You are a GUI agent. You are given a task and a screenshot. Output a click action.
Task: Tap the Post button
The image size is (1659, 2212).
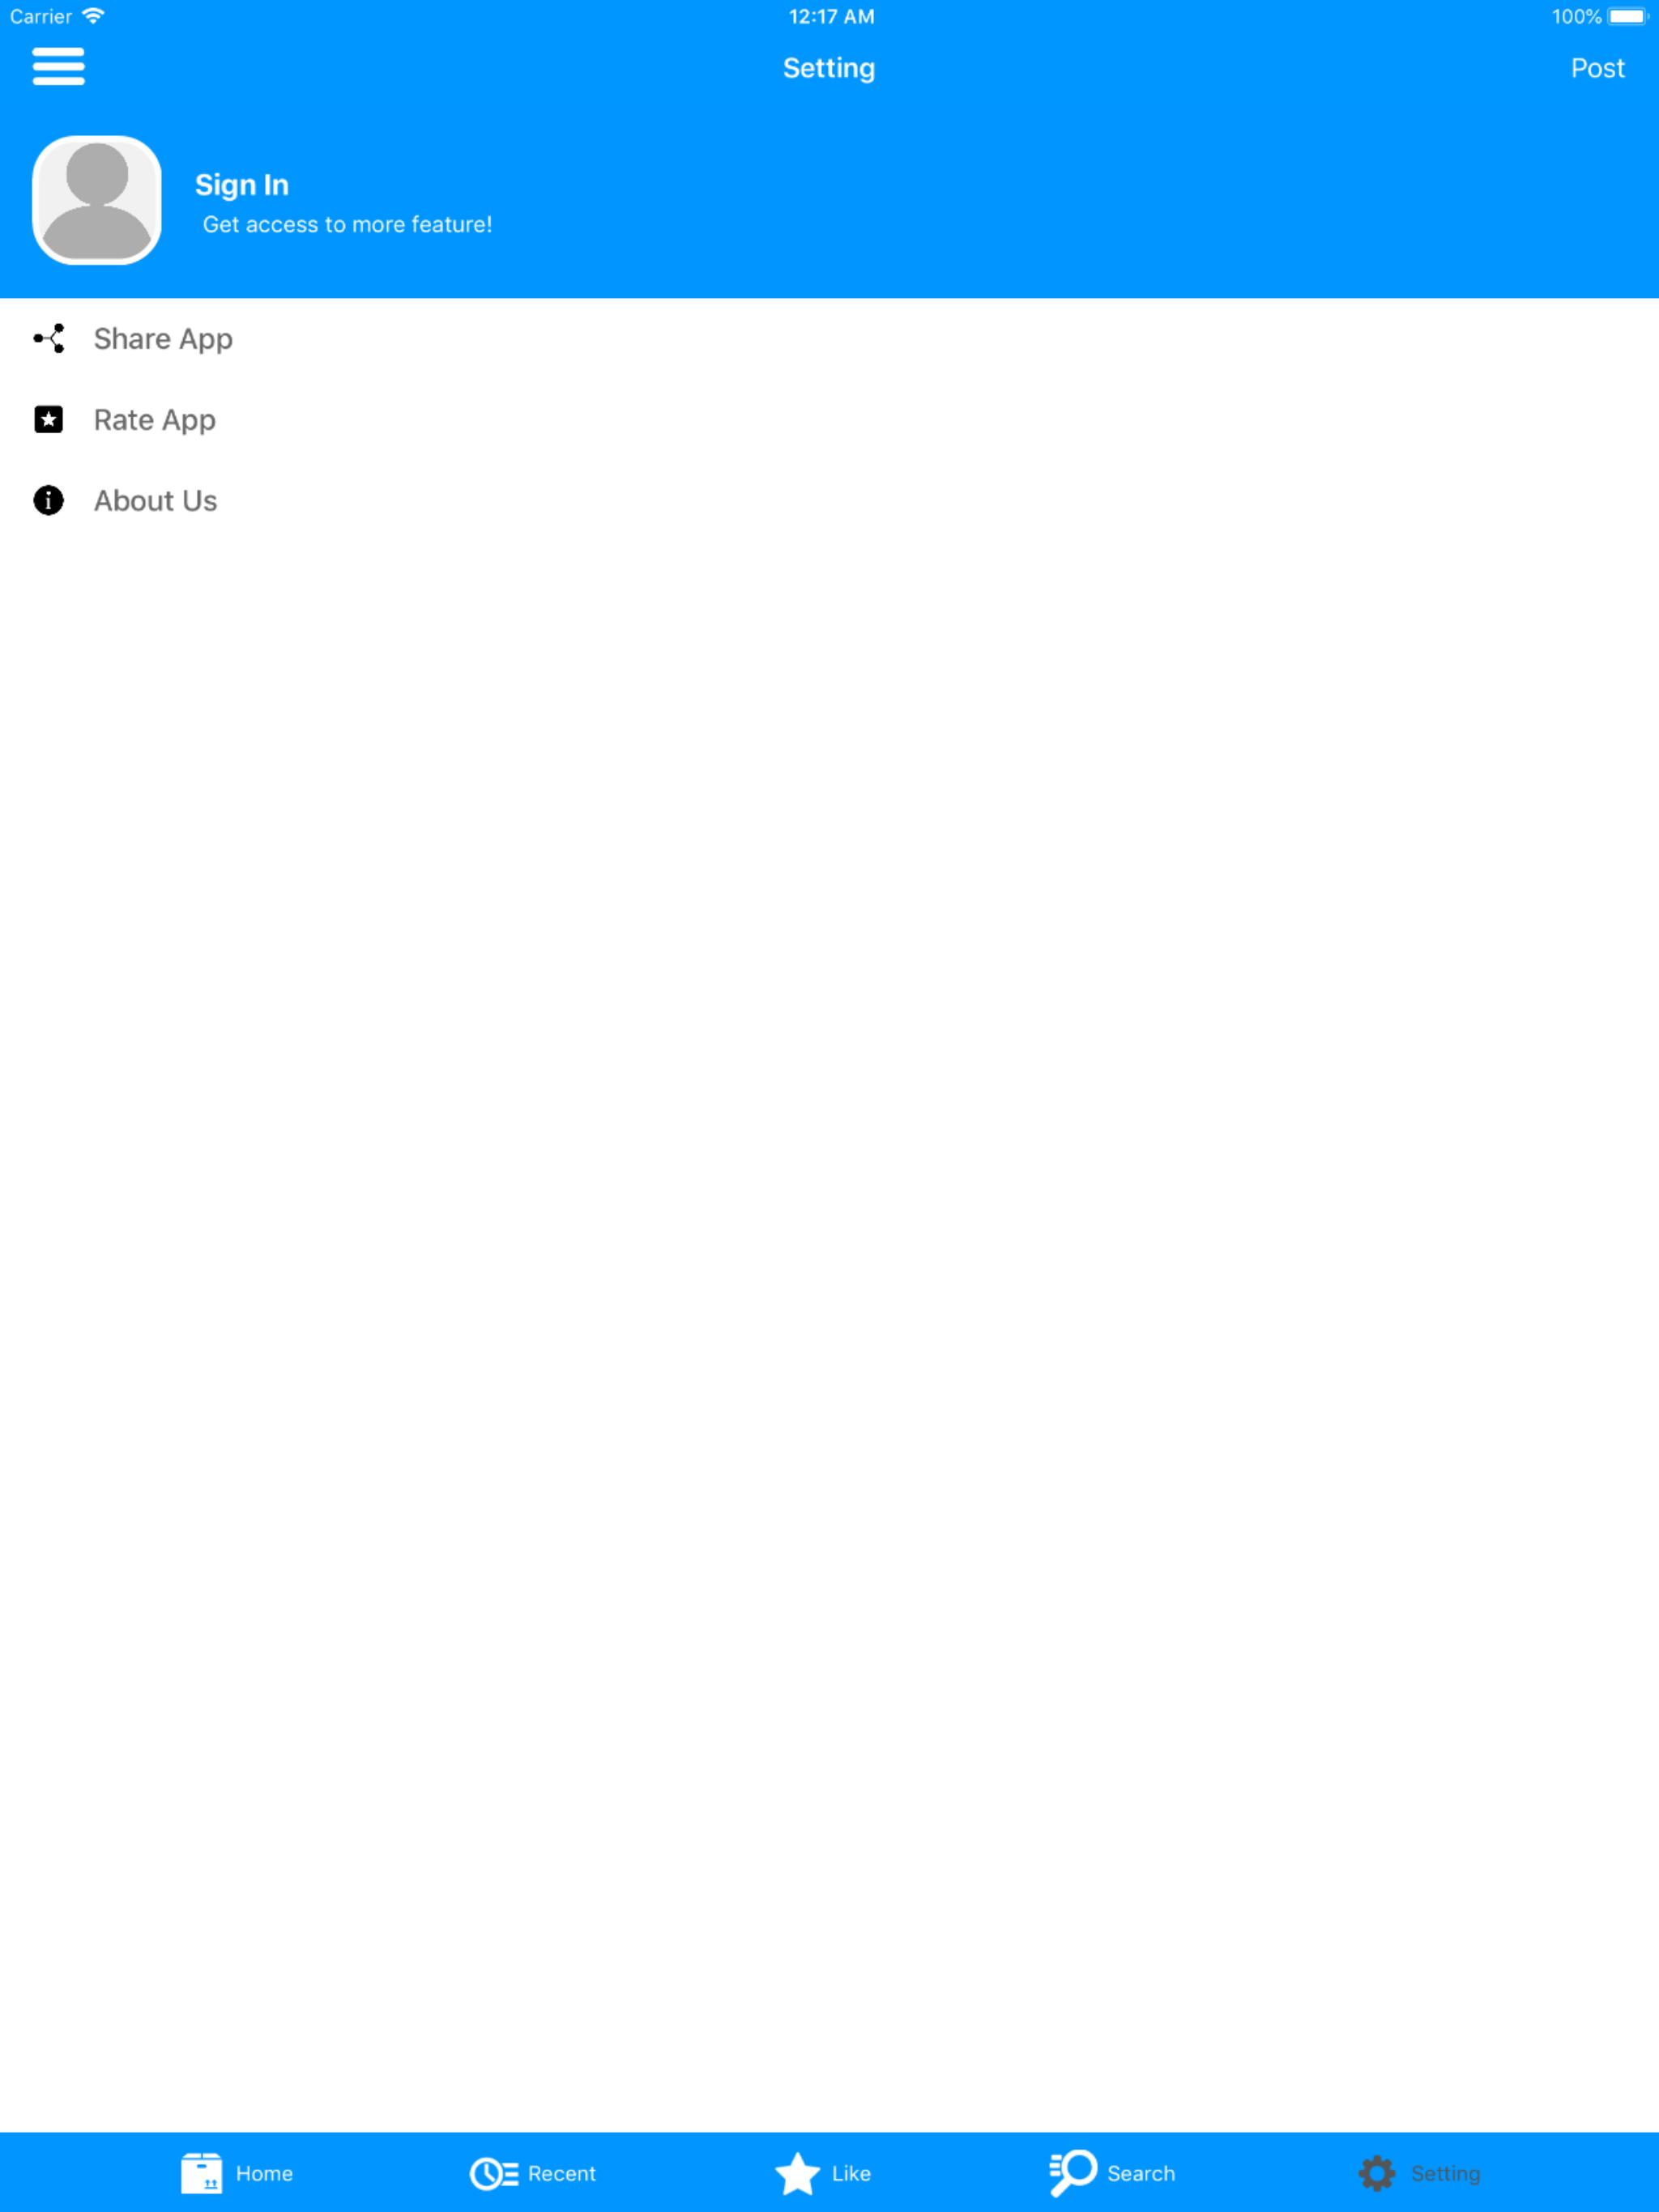pyautogui.click(x=1597, y=68)
